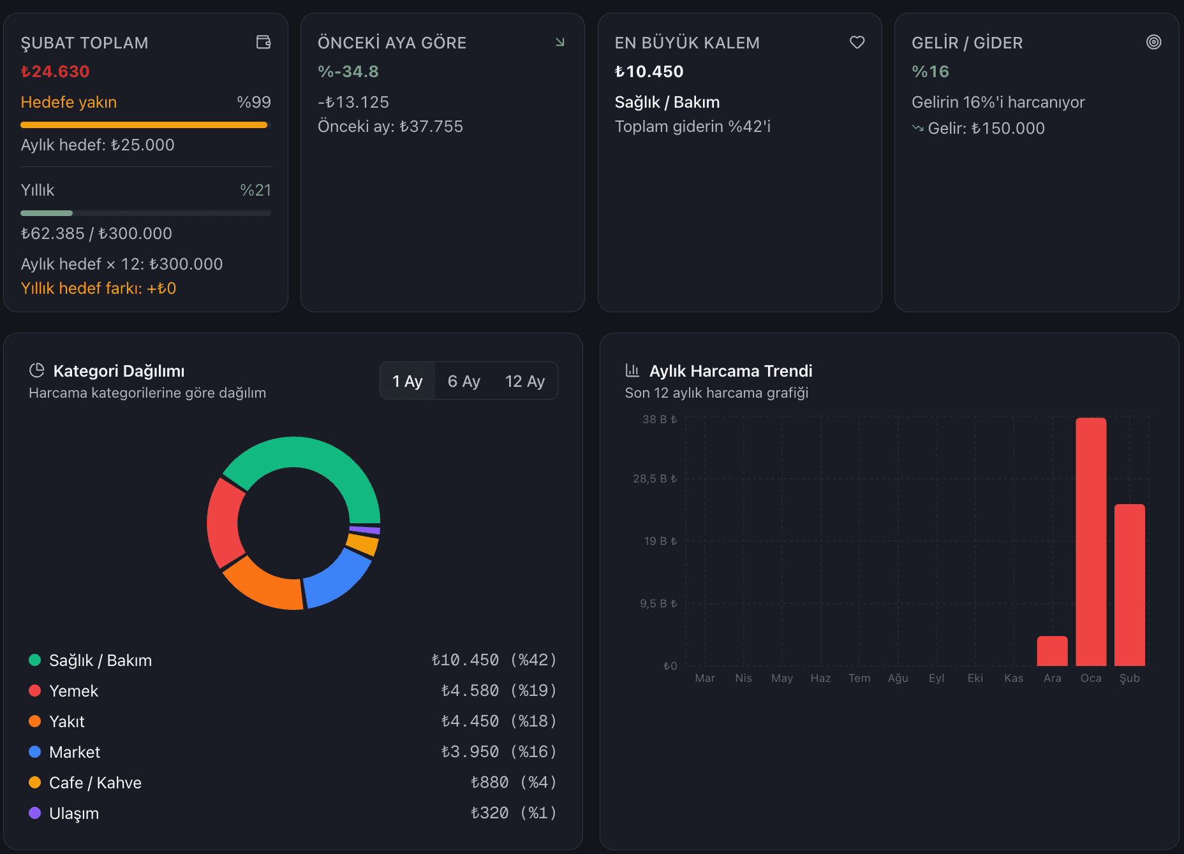Select the Ulaşım row in the category legend

pos(292,813)
